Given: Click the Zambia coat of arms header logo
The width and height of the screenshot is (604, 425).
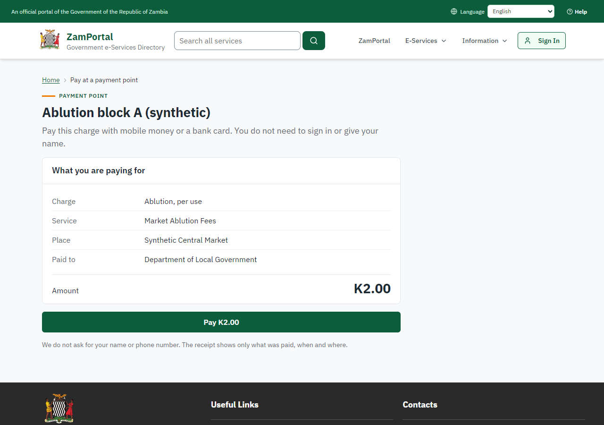Looking at the screenshot, I should (x=50, y=40).
